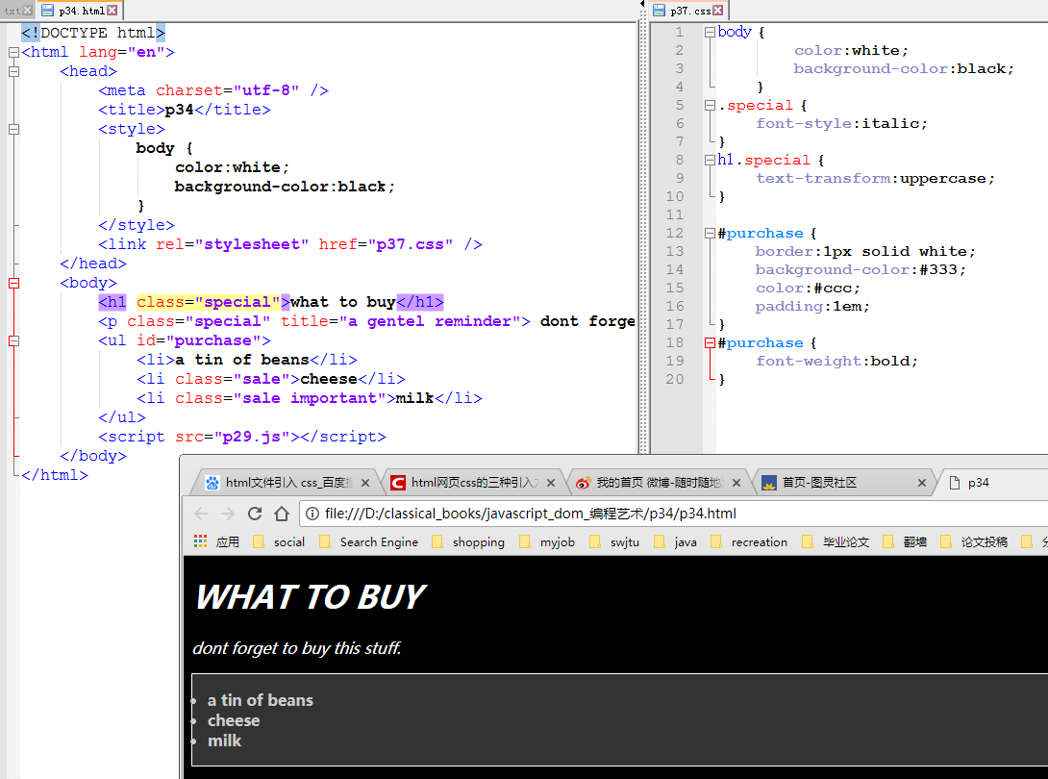Click the p37.css save-state disk icon
Image resolution: width=1048 pixels, height=779 pixels.
pos(659,10)
